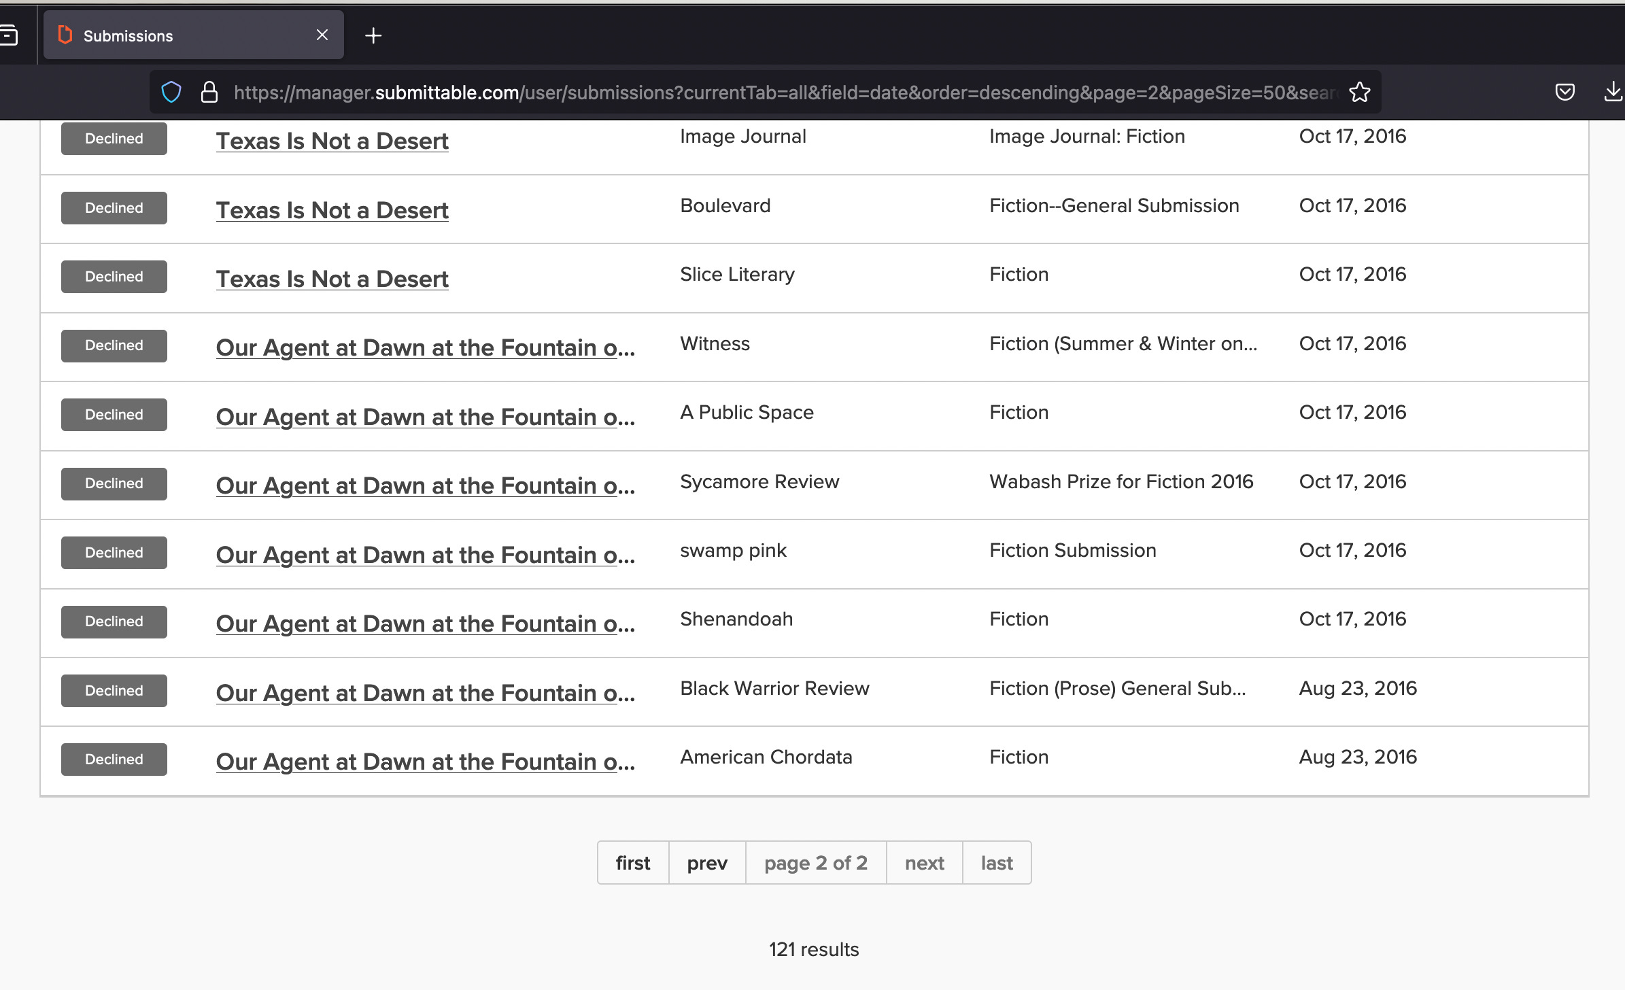Click the site security padlock icon
The height and width of the screenshot is (990, 1625).
(x=209, y=92)
